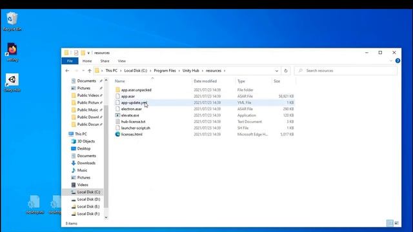Click the Properties quick access icon
Screen dimensions: 413x232
point(76,53)
